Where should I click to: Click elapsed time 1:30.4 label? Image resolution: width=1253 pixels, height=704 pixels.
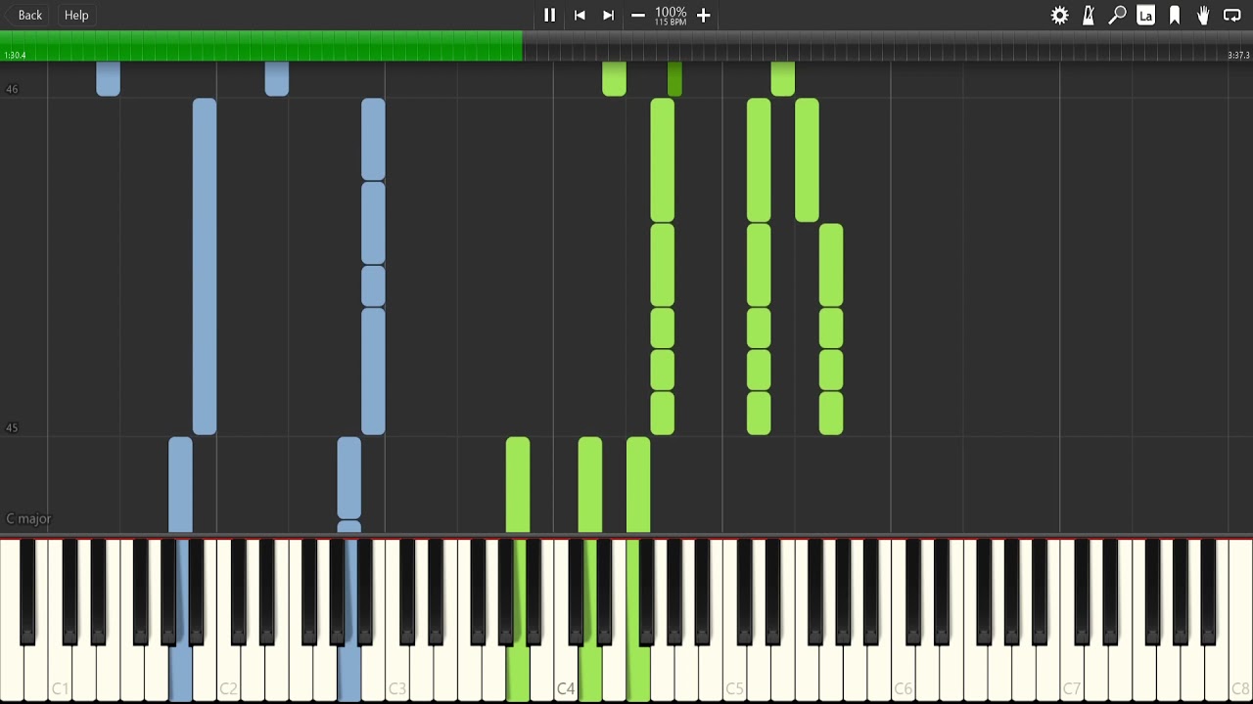pos(15,56)
